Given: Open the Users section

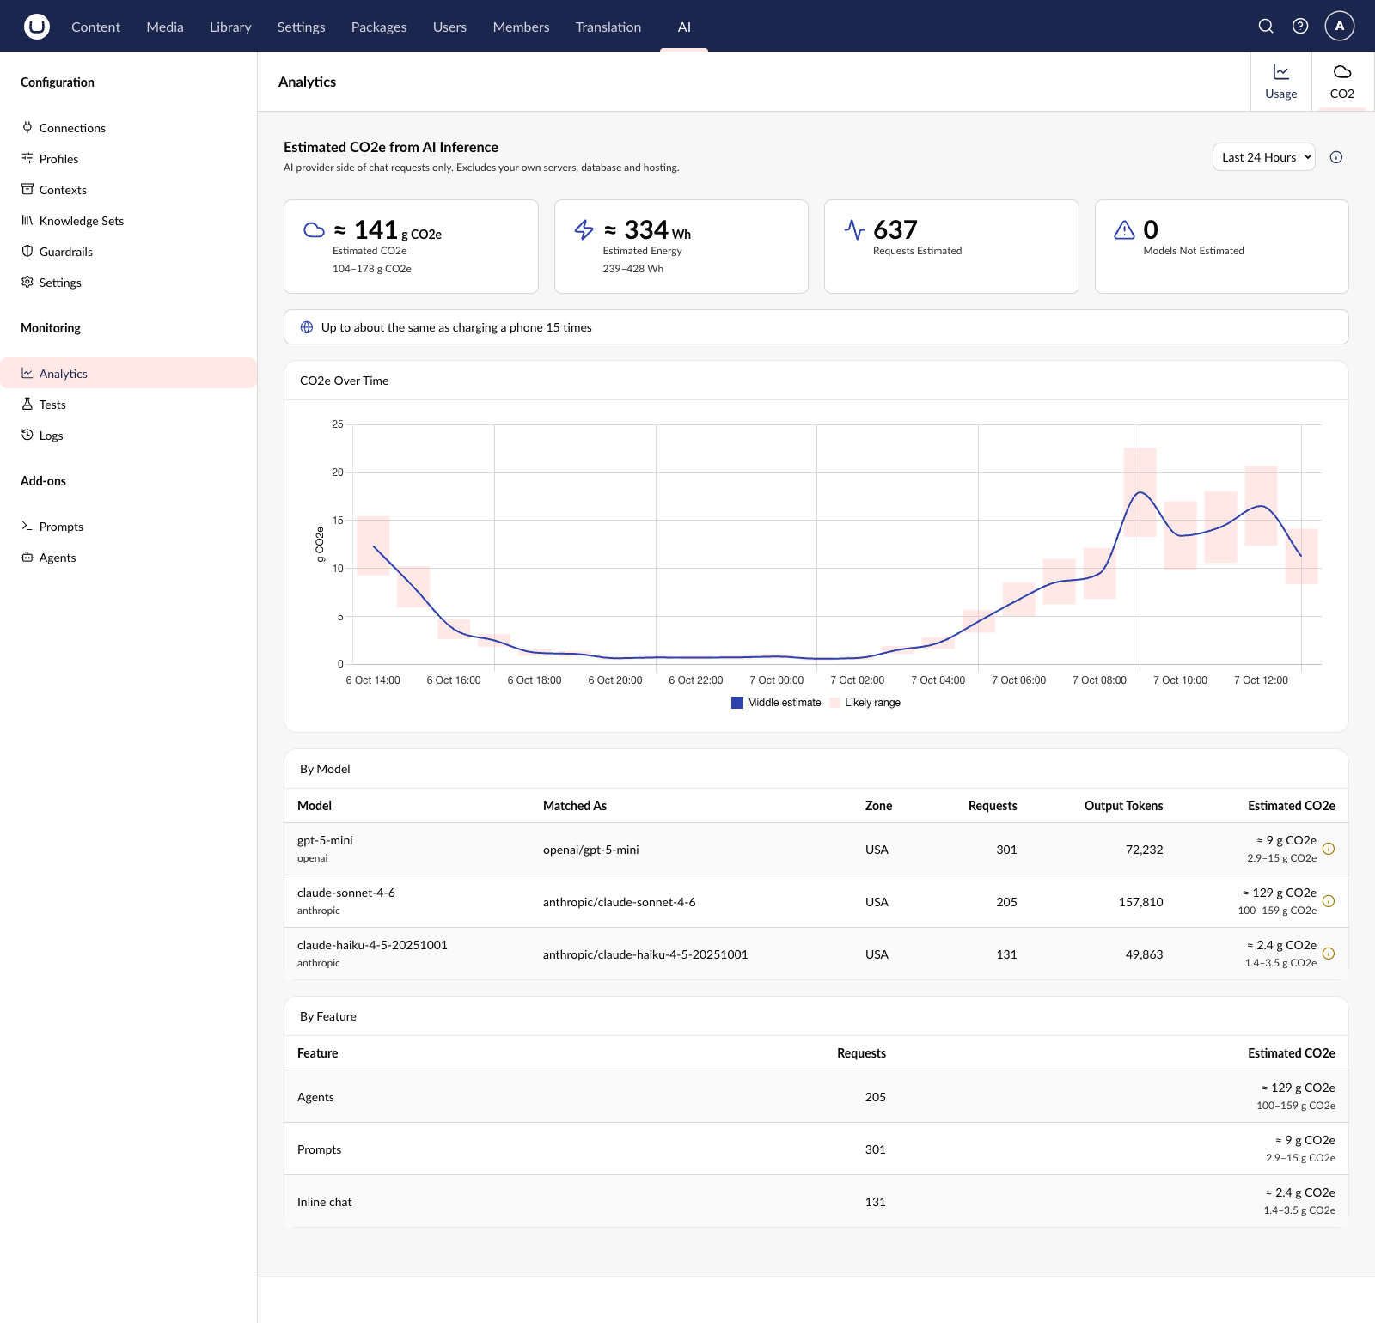Looking at the screenshot, I should point(449,27).
